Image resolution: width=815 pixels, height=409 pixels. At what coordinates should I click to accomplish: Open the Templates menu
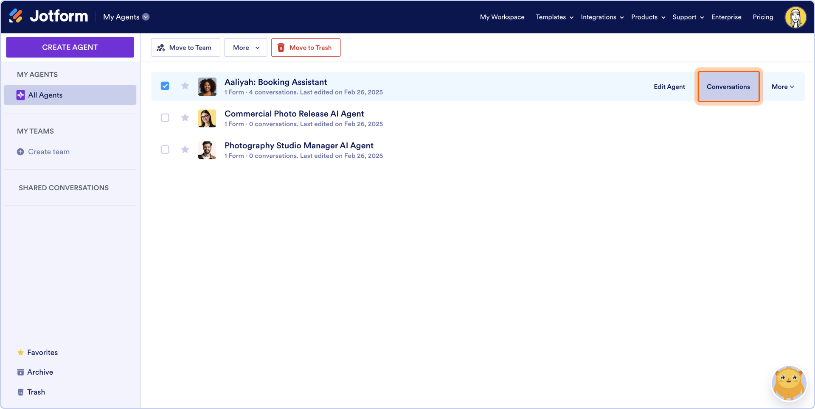pos(554,17)
